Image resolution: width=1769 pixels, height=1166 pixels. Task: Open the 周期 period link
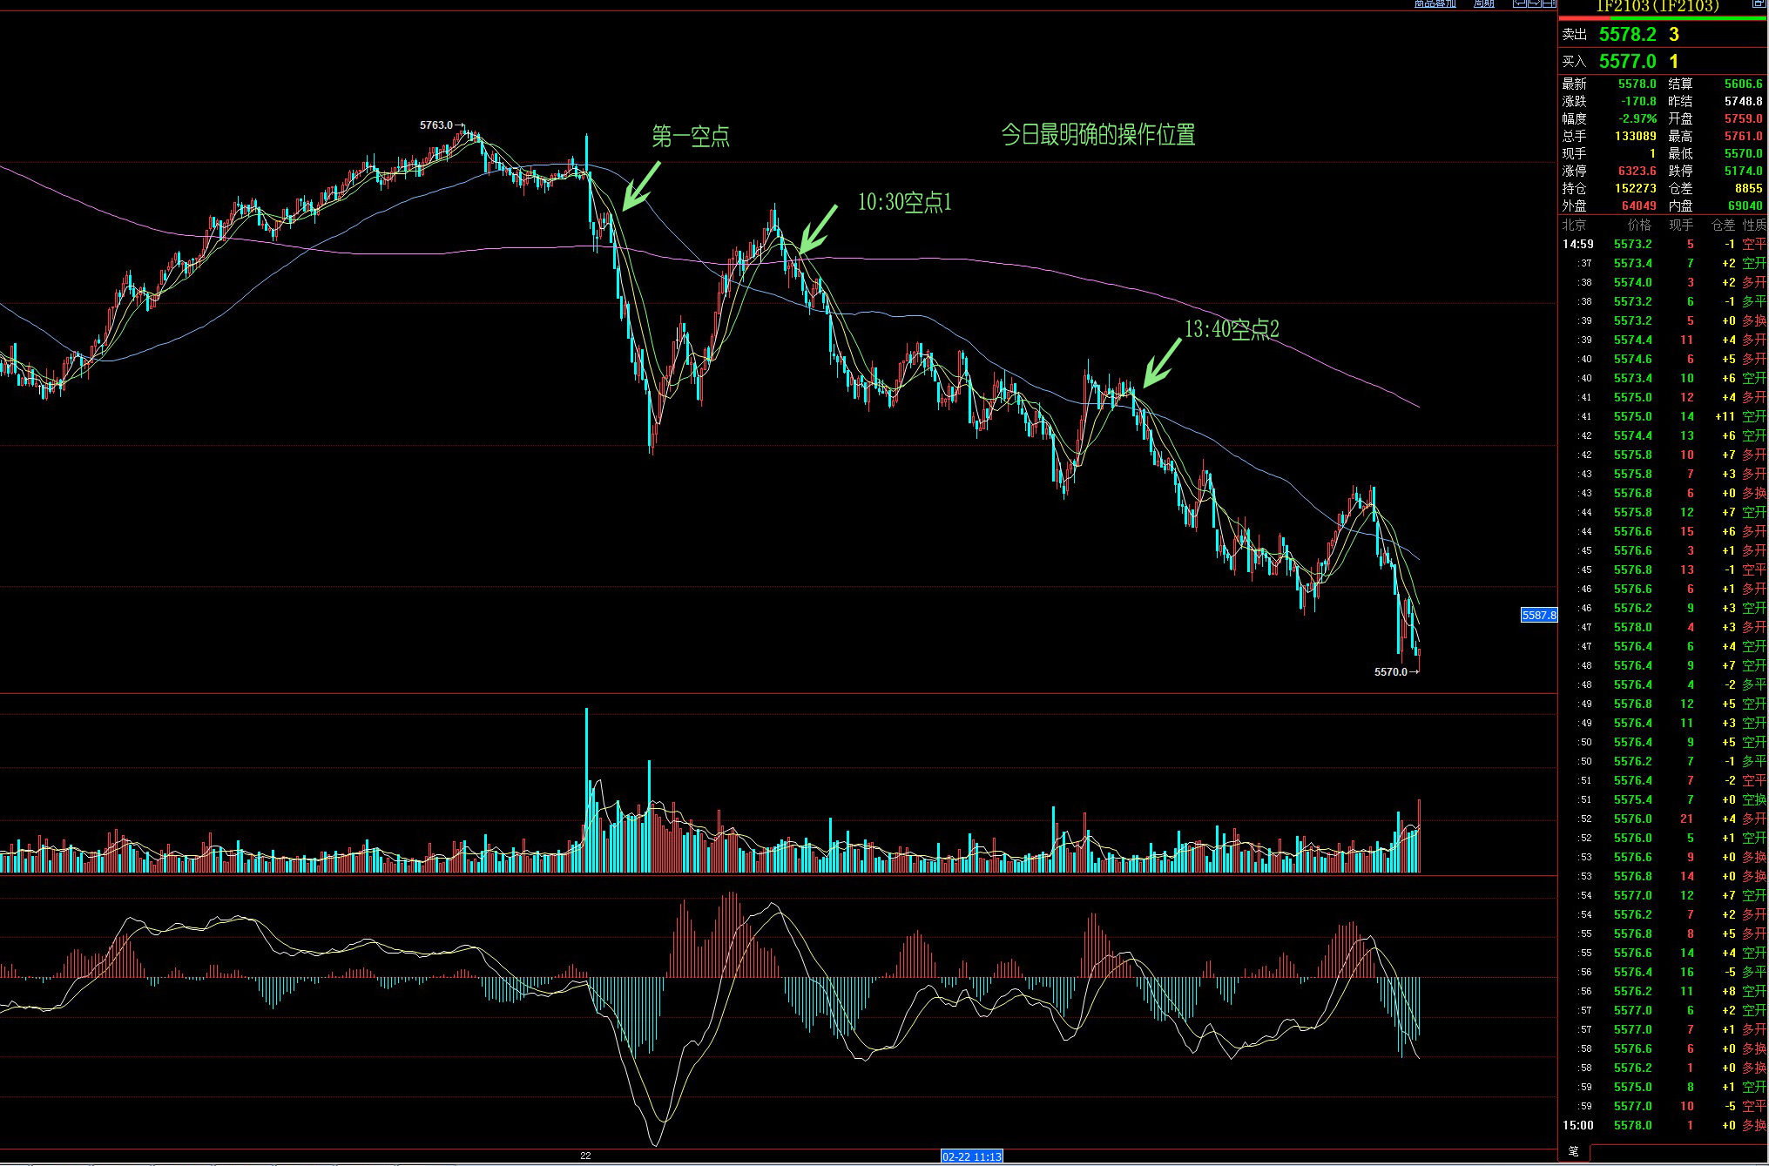point(1483,3)
